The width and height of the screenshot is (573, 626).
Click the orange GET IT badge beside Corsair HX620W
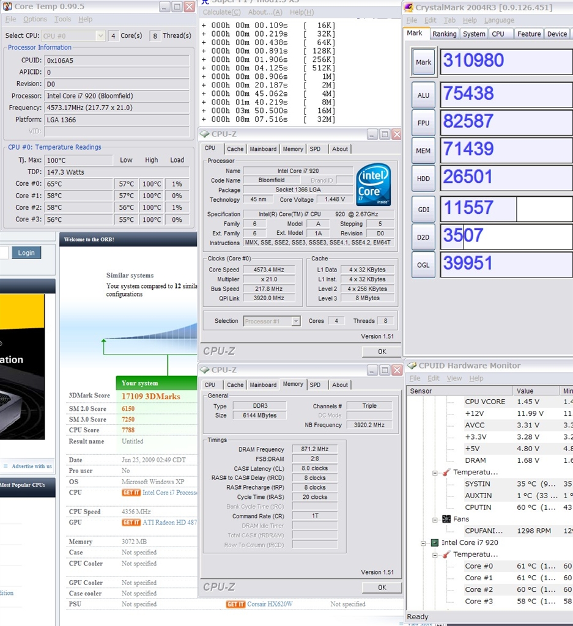pos(235,604)
